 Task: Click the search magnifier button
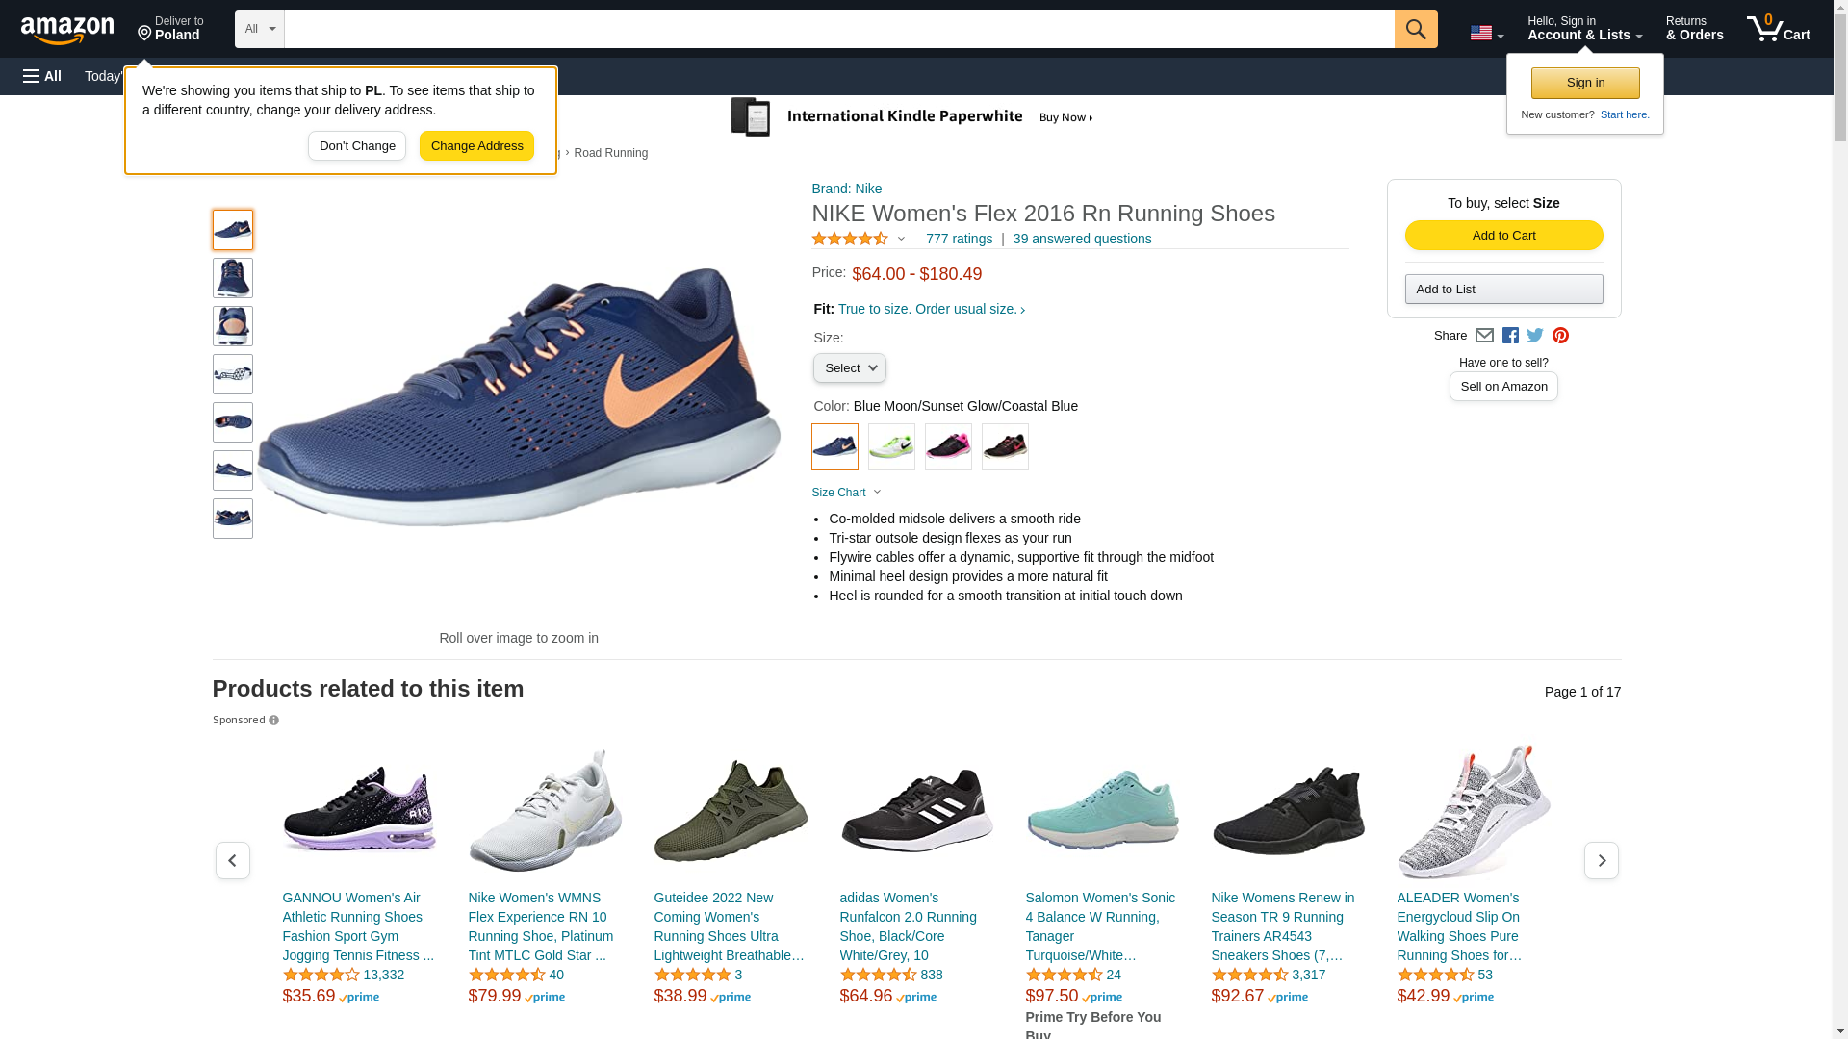tap(1415, 29)
